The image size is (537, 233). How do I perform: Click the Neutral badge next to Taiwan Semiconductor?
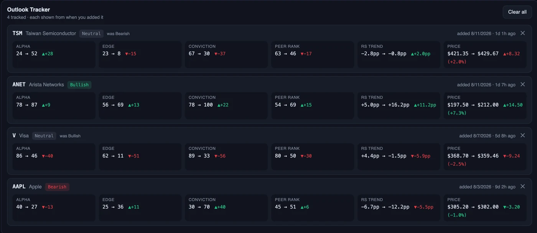(x=91, y=33)
